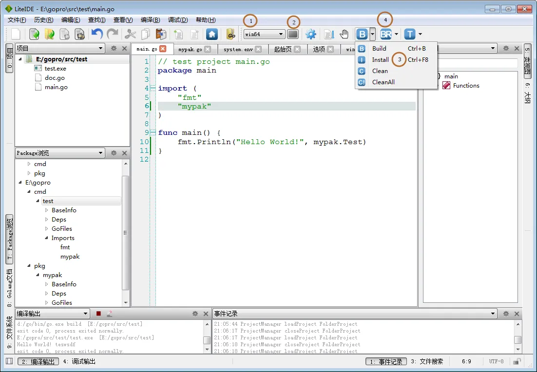Image resolution: width=537 pixels, height=372 pixels.
Task: Toggle the 7: Package浏览 side panel button
Action: [10, 239]
